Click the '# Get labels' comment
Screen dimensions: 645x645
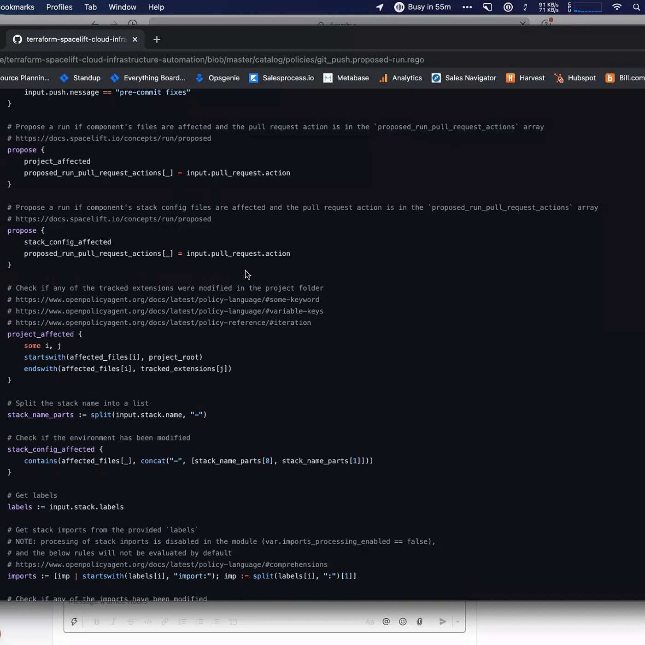tap(32, 495)
